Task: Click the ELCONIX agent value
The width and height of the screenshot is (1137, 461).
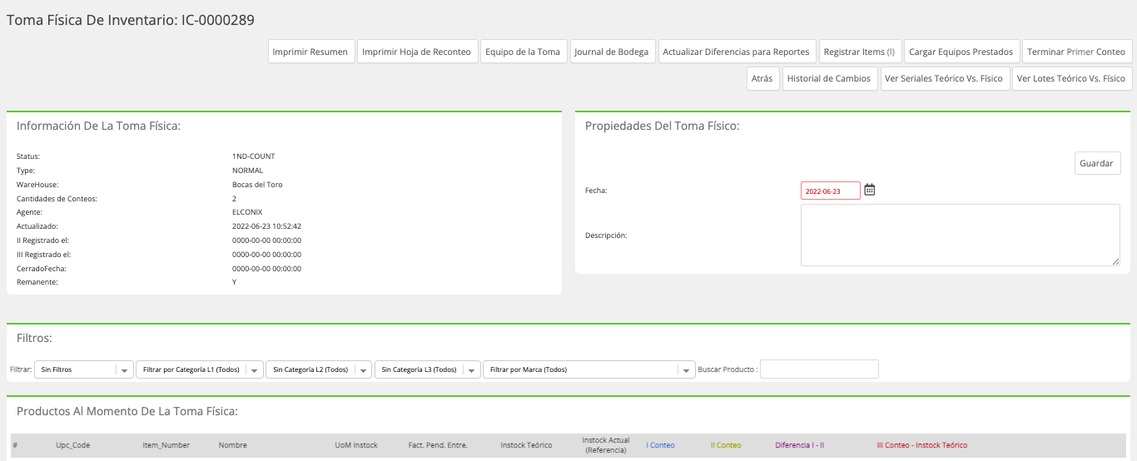Action: pos(247,212)
